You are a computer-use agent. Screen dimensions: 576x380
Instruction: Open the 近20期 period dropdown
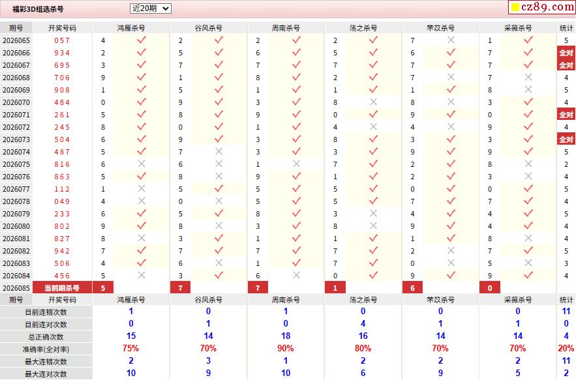coord(150,8)
